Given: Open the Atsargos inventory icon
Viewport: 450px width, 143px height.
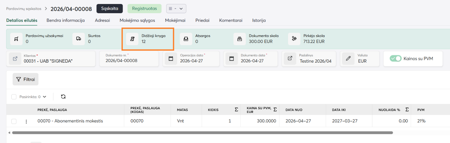Looking at the screenshot, I should pyautogui.click(x=186, y=39).
